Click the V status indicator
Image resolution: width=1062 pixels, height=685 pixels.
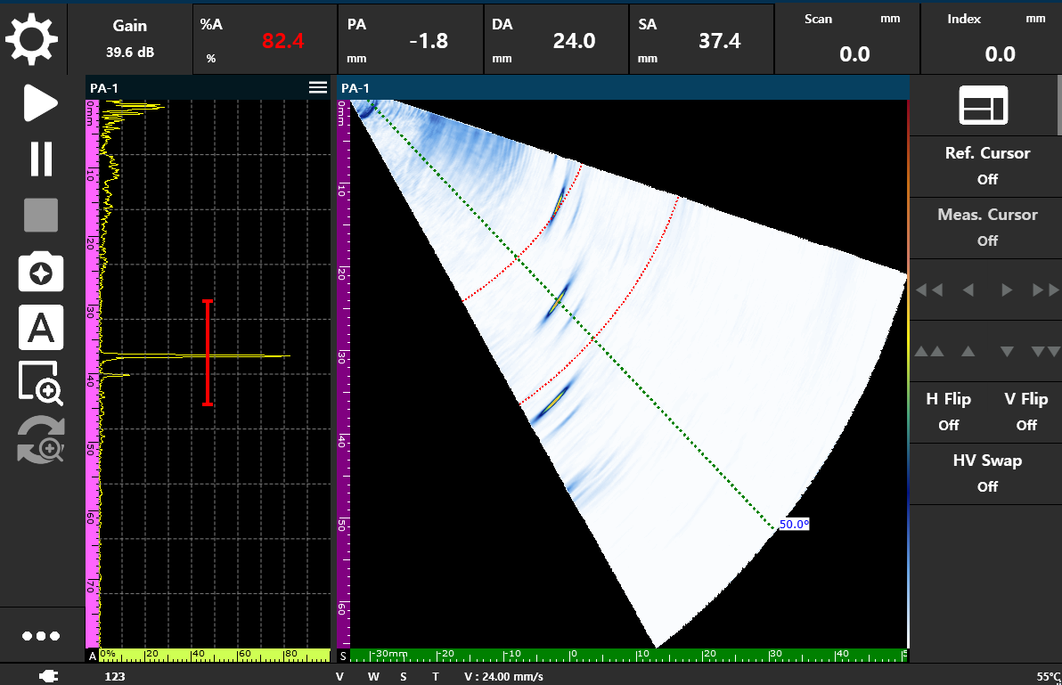pyautogui.click(x=339, y=676)
